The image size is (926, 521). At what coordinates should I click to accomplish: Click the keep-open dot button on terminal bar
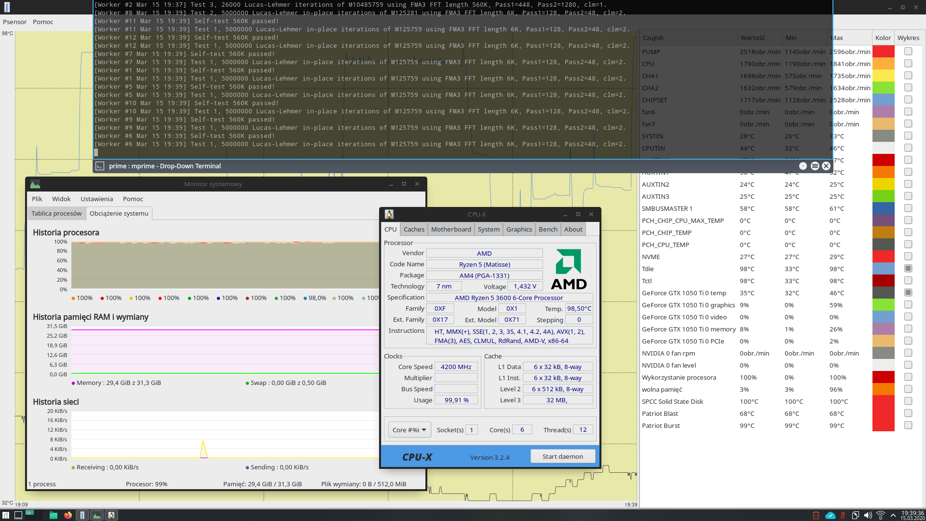coord(803,166)
